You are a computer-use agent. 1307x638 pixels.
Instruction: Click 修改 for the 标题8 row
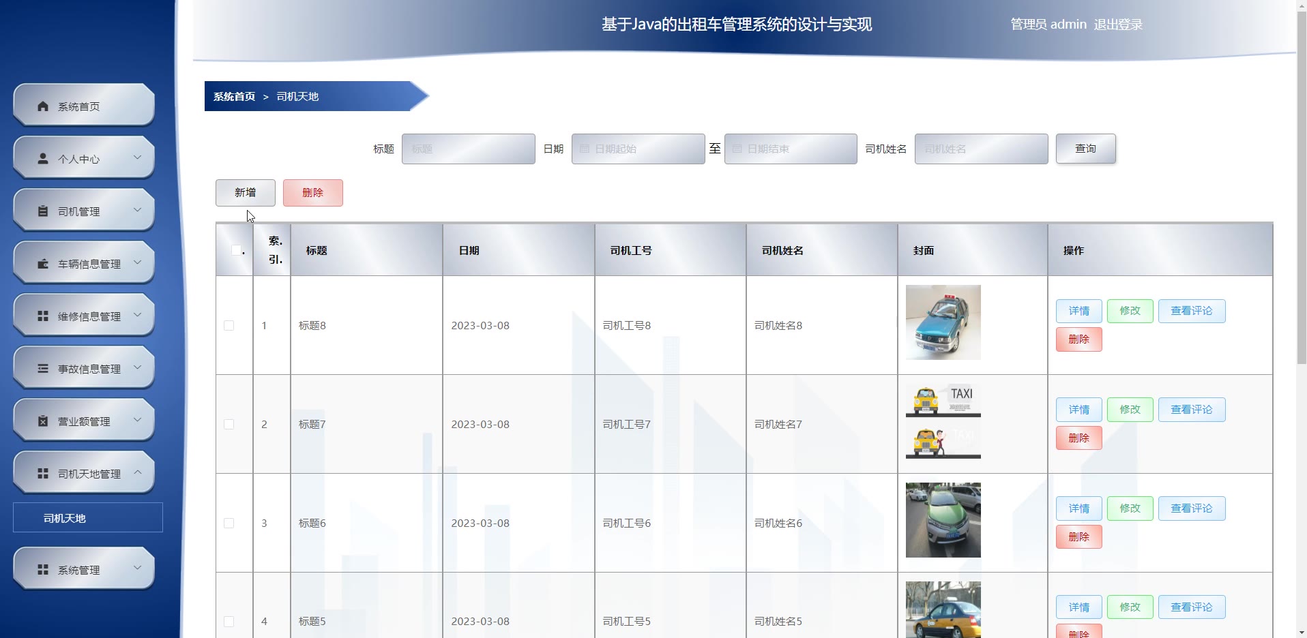(x=1130, y=311)
